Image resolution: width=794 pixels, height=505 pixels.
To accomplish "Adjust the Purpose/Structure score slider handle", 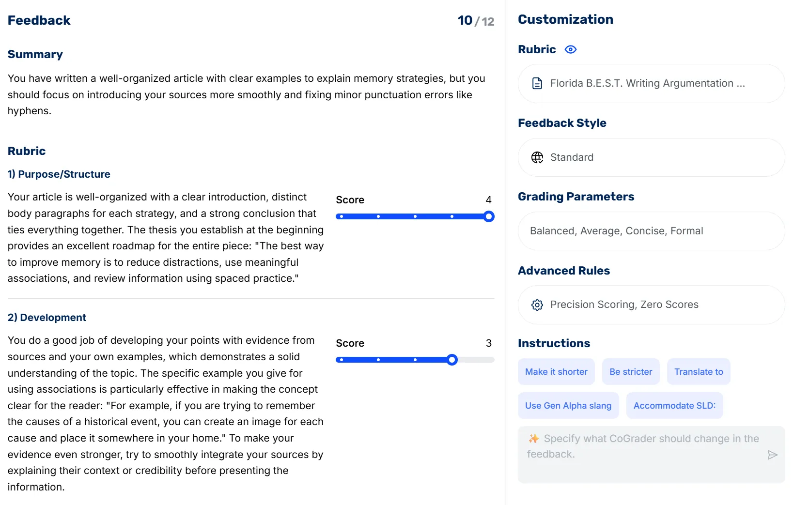I will pyautogui.click(x=489, y=216).
